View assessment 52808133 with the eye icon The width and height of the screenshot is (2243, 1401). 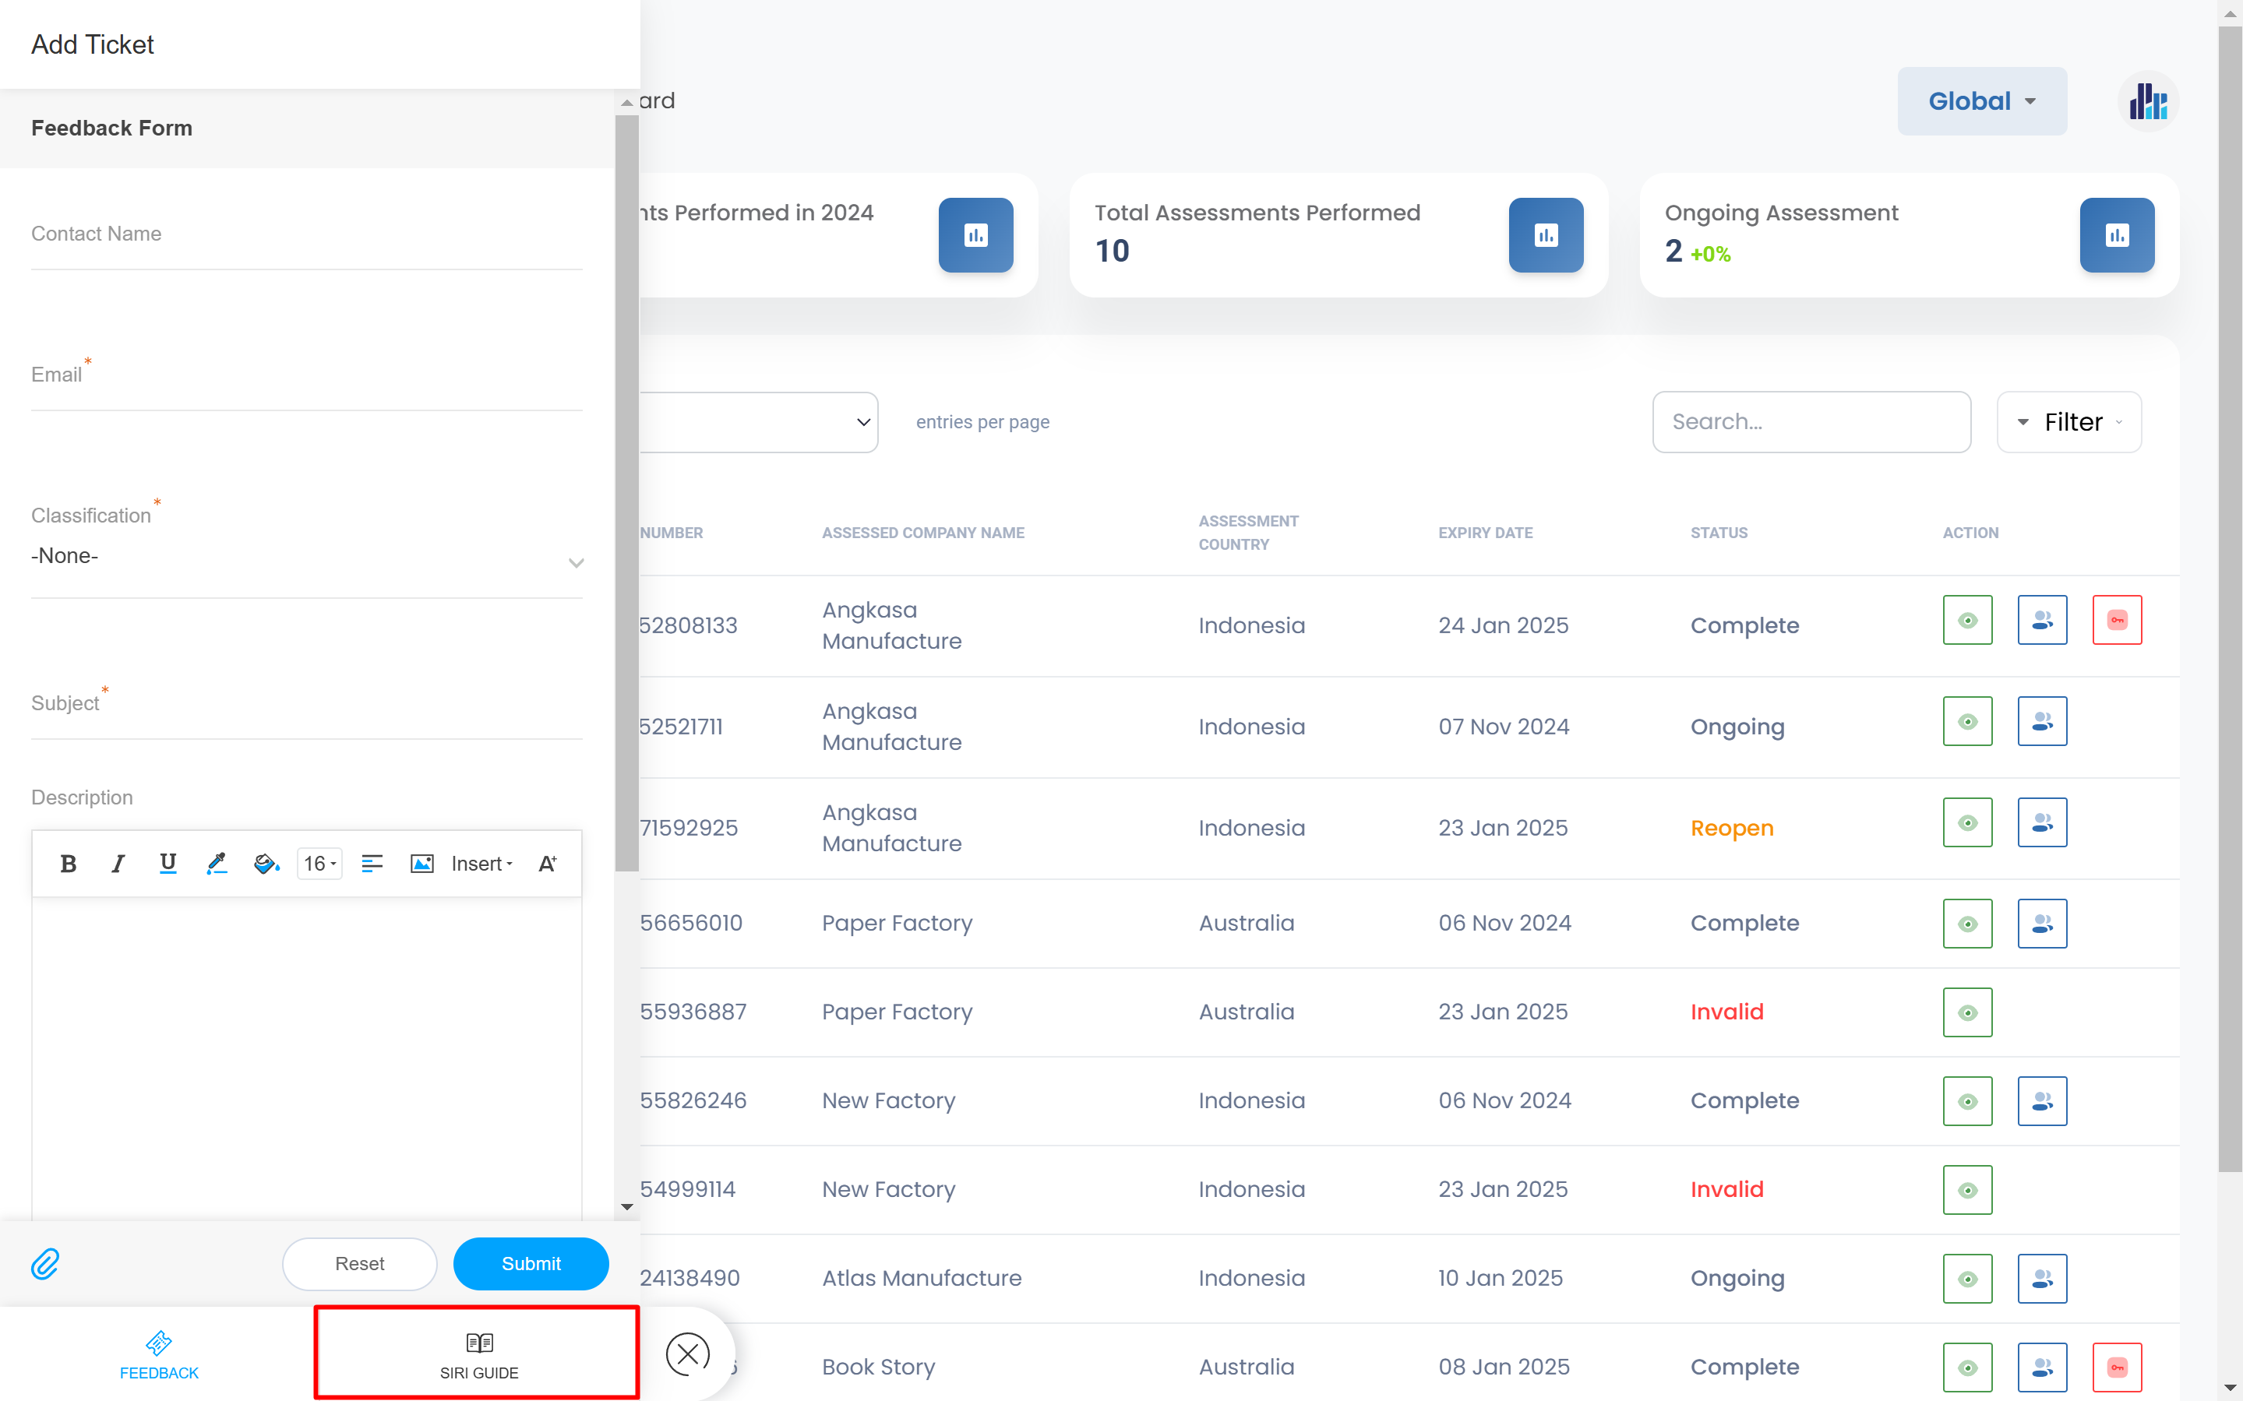(1966, 620)
